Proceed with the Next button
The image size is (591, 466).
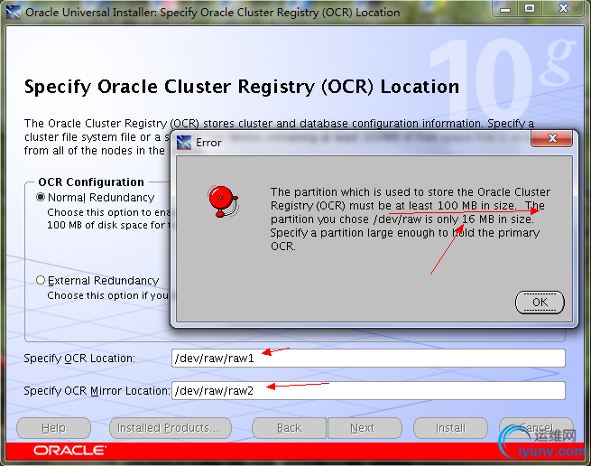[365, 428]
